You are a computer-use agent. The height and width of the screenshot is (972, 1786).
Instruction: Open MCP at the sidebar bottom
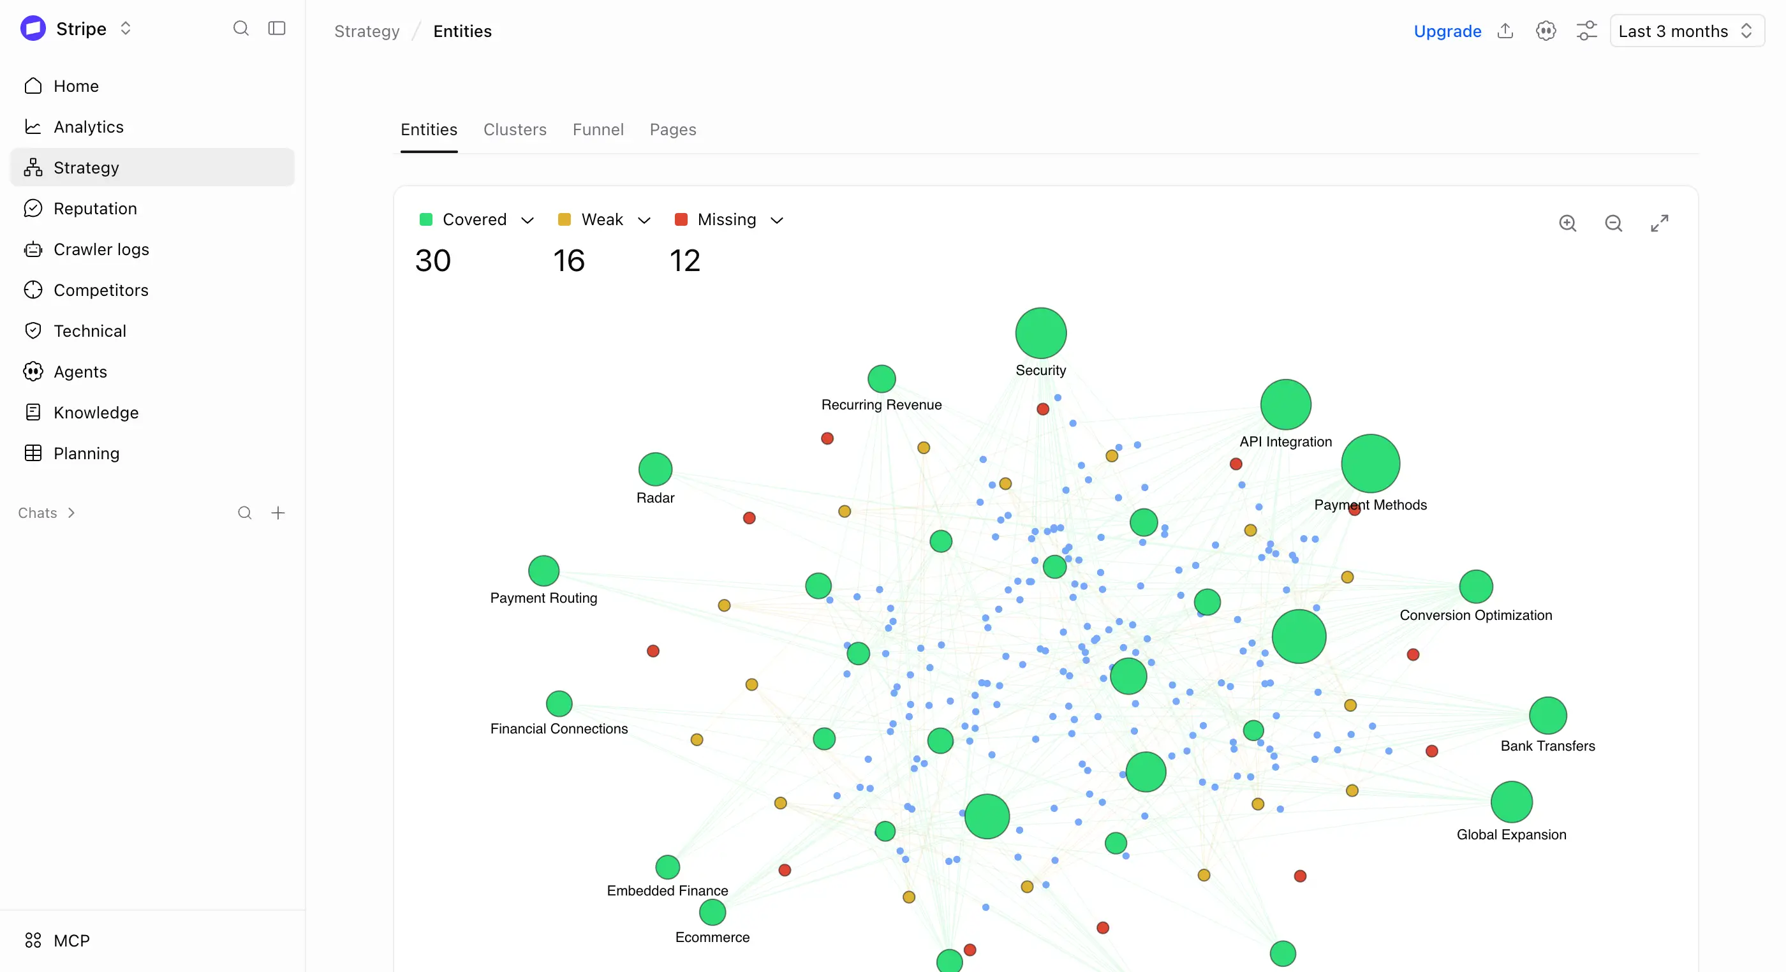pyautogui.click(x=152, y=941)
